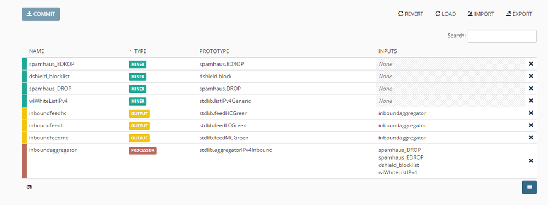Select the spamhaus_EDROP node name
Image resolution: width=548 pixels, height=205 pixels.
(x=52, y=64)
